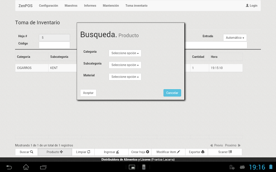Open the Material dropdown in Busqueda dialog
Image resolution: width=276 pixels, height=172 pixels.
[125, 77]
